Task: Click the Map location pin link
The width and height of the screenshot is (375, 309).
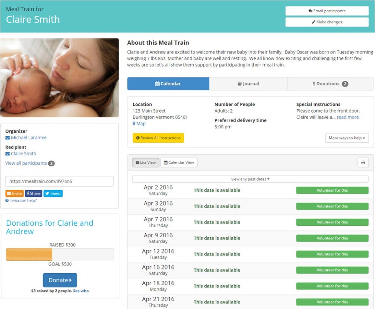Action: click(139, 124)
